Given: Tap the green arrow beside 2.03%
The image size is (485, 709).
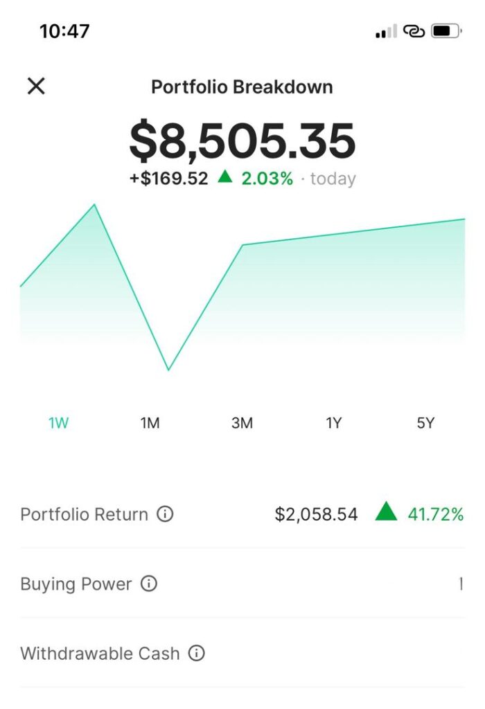Looking at the screenshot, I should coord(224,177).
